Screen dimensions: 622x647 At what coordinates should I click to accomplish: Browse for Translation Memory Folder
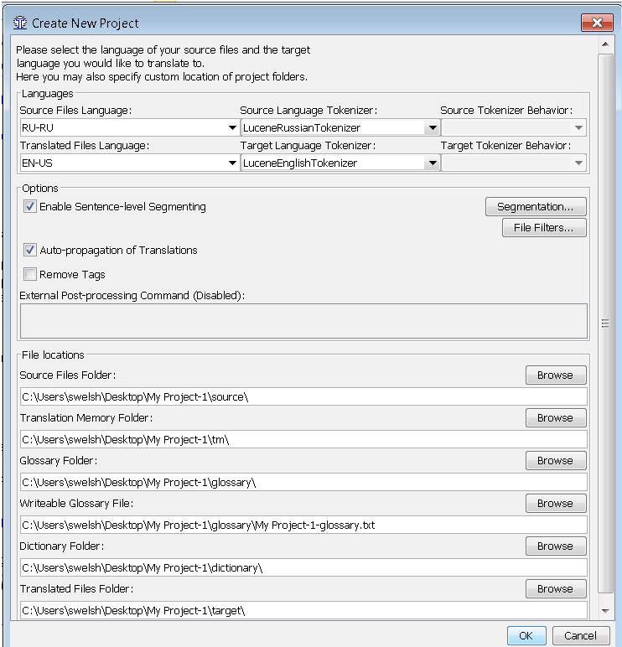coord(556,418)
